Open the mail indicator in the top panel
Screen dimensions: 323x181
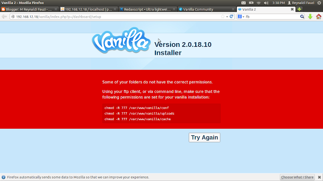(243, 3)
